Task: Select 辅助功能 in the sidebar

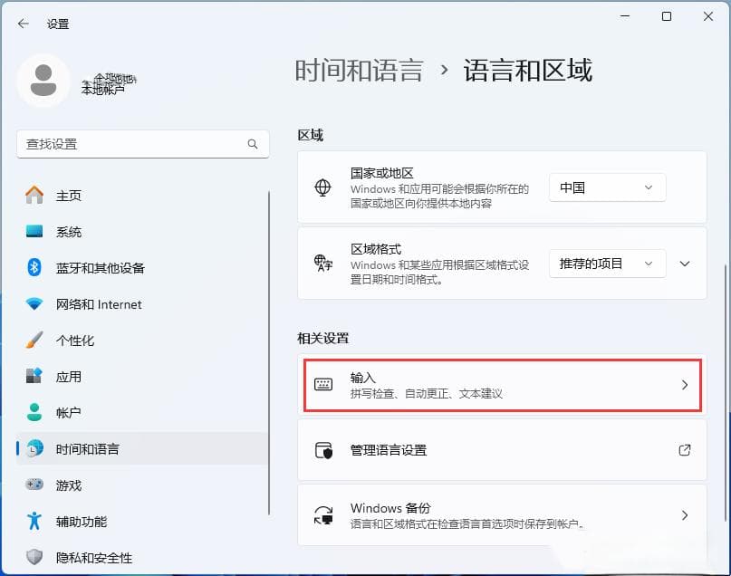Action: pyautogui.click(x=142, y=522)
